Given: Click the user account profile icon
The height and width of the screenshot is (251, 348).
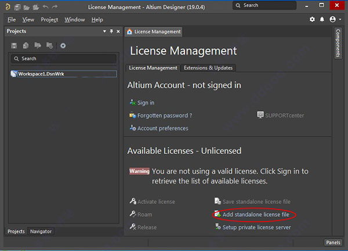Looking at the screenshot, I should pos(332,19).
